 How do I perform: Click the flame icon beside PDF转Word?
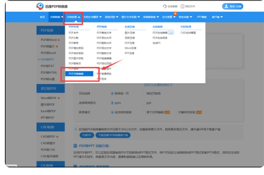pyautogui.click(x=59, y=40)
